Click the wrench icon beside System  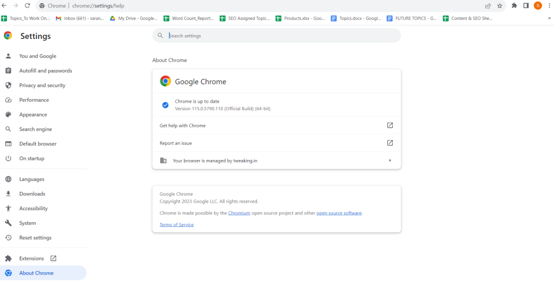(x=8, y=223)
